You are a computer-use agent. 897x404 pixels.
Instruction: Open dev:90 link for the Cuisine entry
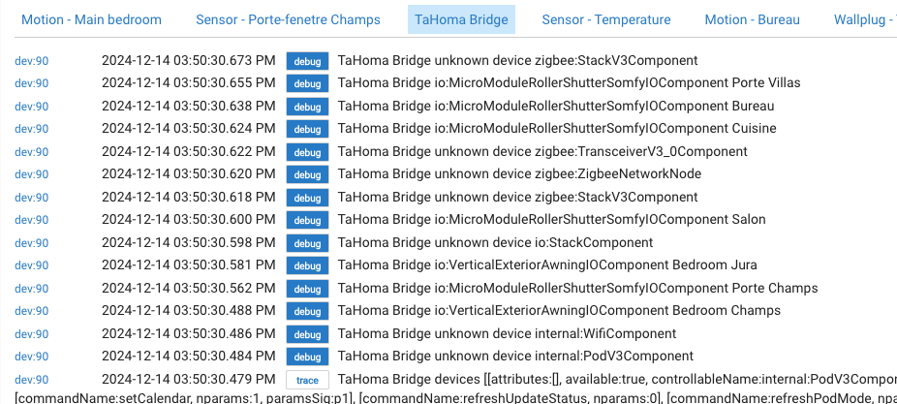(31, 129)
